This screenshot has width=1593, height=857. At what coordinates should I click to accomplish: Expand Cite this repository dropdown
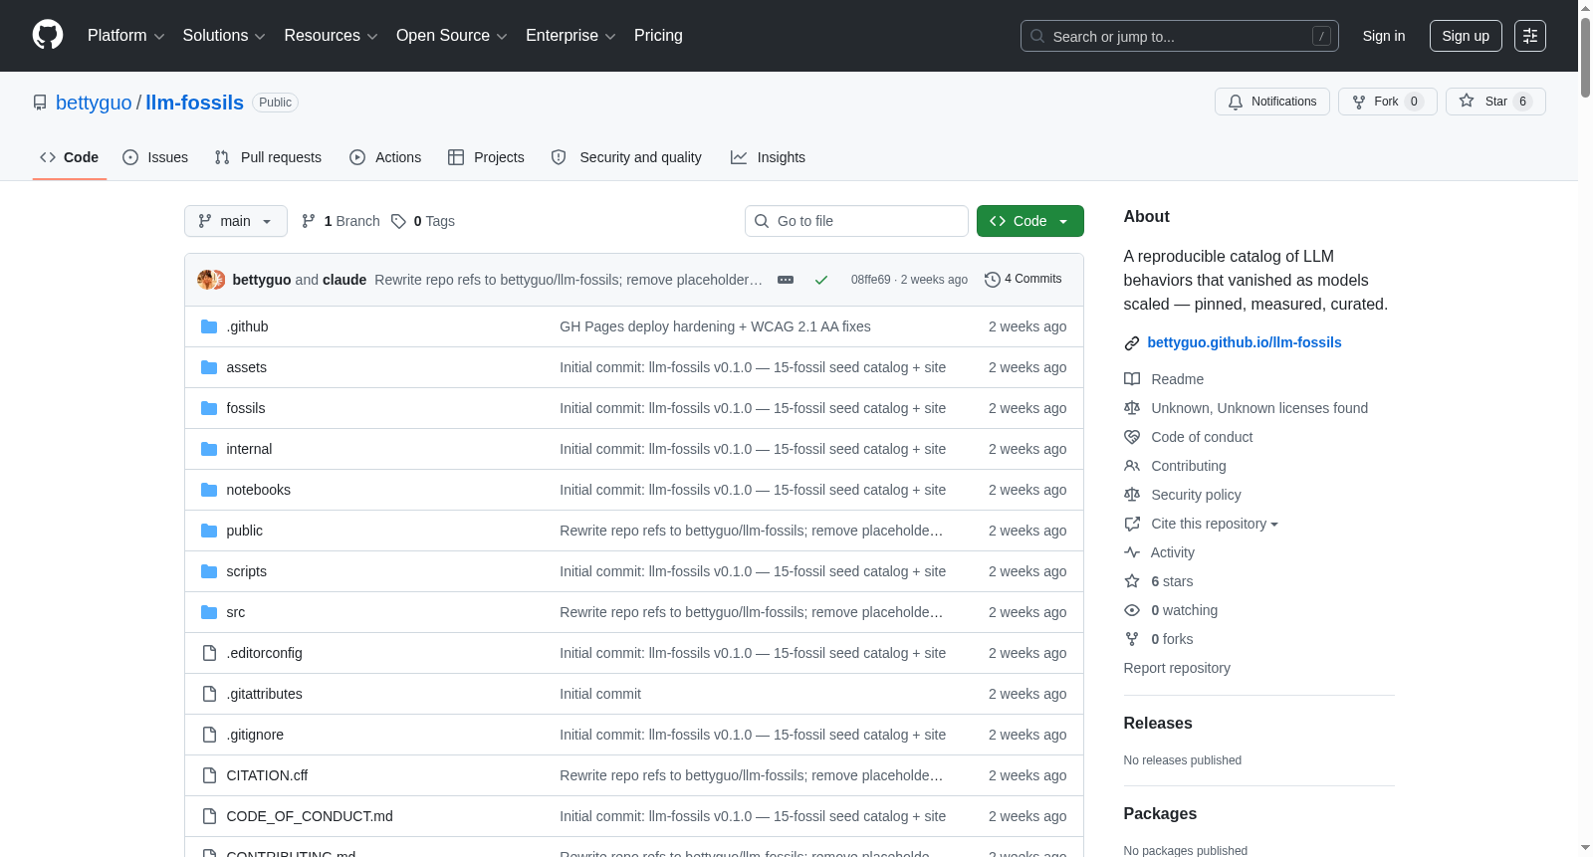pyautogui.click(x=1215, y=524)
